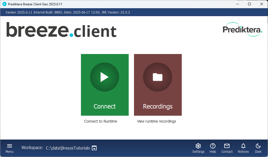Click the folder icon in the Recordings tile

coord(158,77)
